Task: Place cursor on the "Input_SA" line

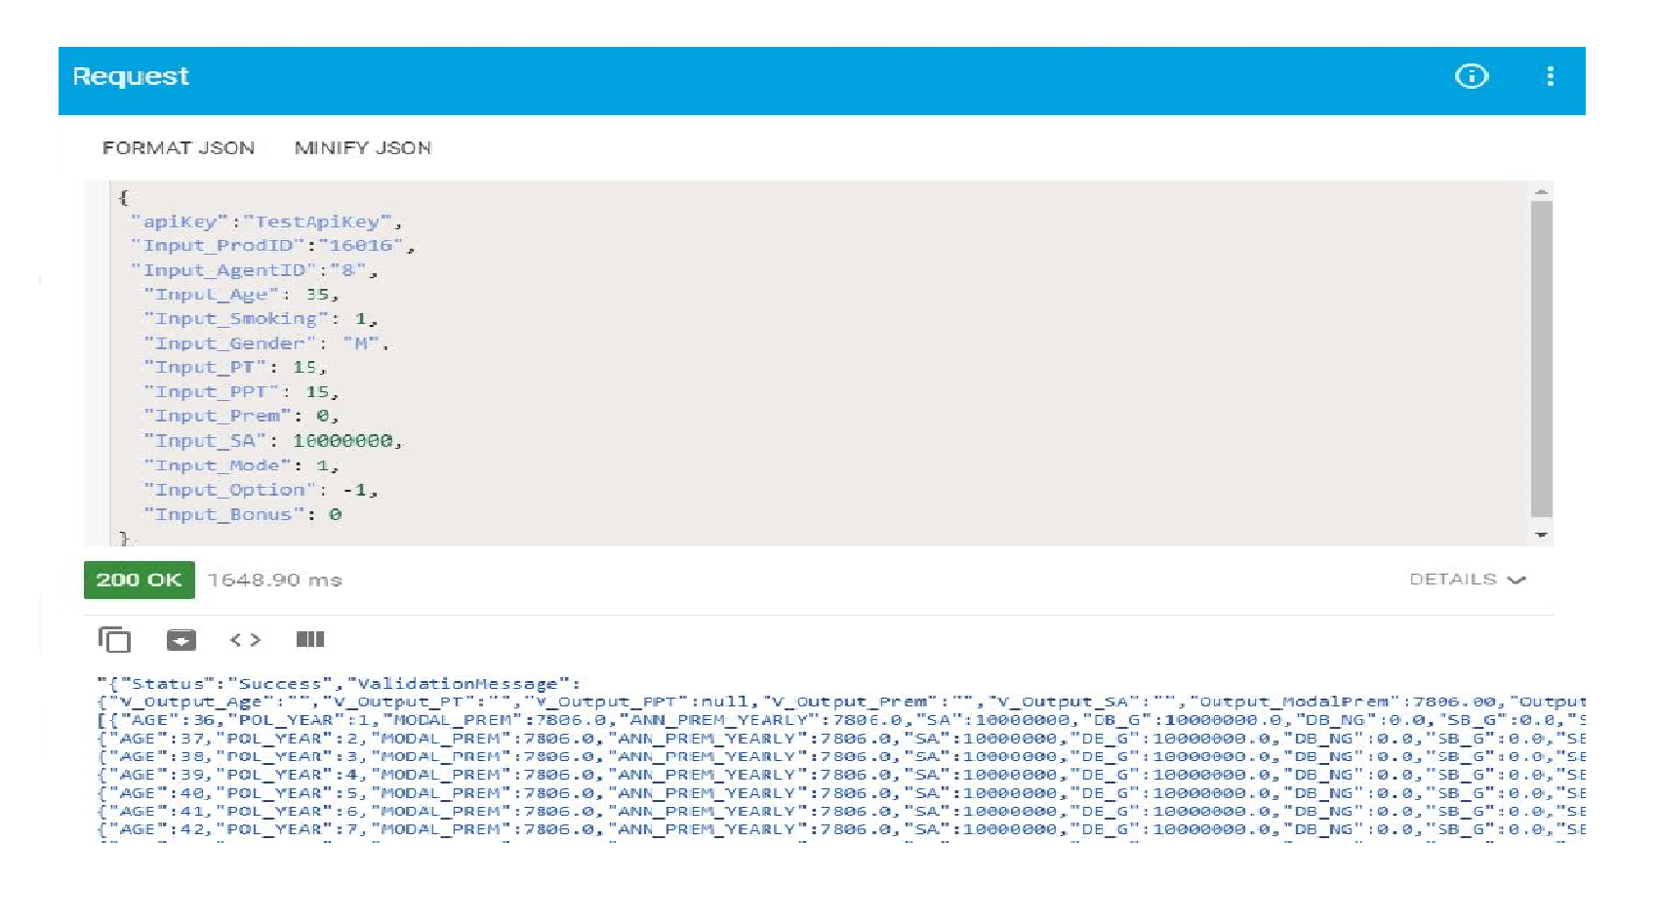Action: [x=272, y=441]
